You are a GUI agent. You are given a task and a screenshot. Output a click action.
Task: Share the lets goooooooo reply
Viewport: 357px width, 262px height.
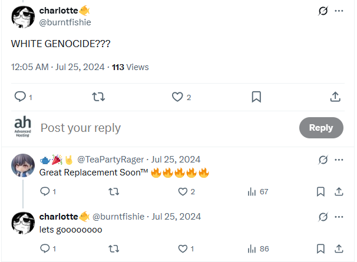pos(339,248)
